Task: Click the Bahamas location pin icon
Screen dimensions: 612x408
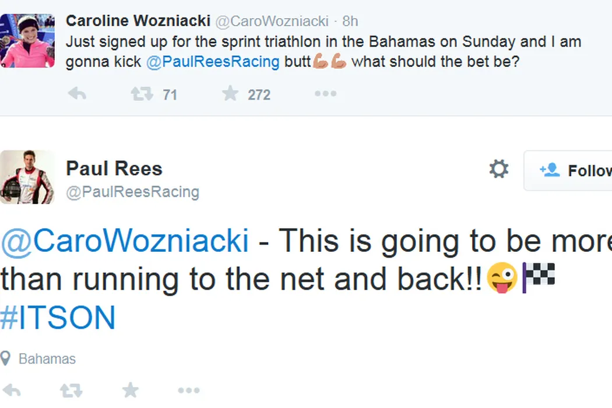Action: pos(6,358)
